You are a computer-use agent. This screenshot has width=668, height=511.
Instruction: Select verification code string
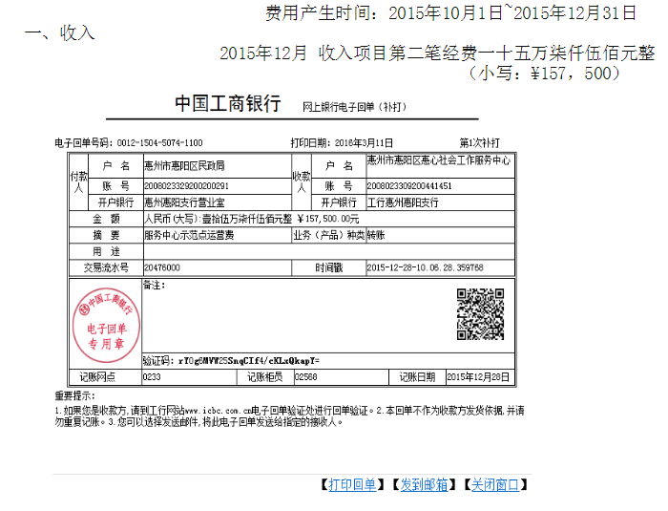click(x=249, y=361)
